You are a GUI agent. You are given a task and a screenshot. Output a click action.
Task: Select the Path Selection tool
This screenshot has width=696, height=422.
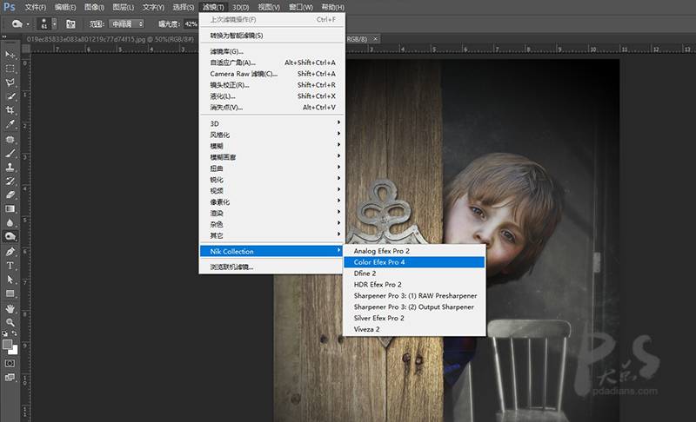tap(10, 280)
